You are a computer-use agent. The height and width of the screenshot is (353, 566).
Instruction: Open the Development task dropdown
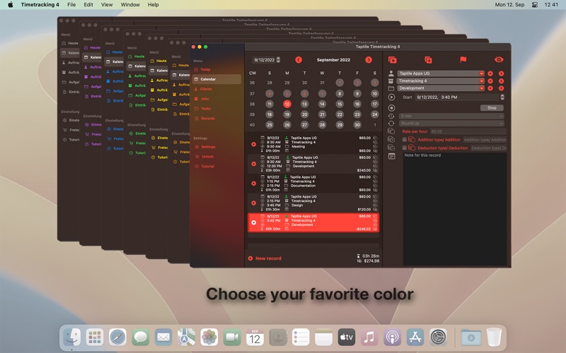440,88
